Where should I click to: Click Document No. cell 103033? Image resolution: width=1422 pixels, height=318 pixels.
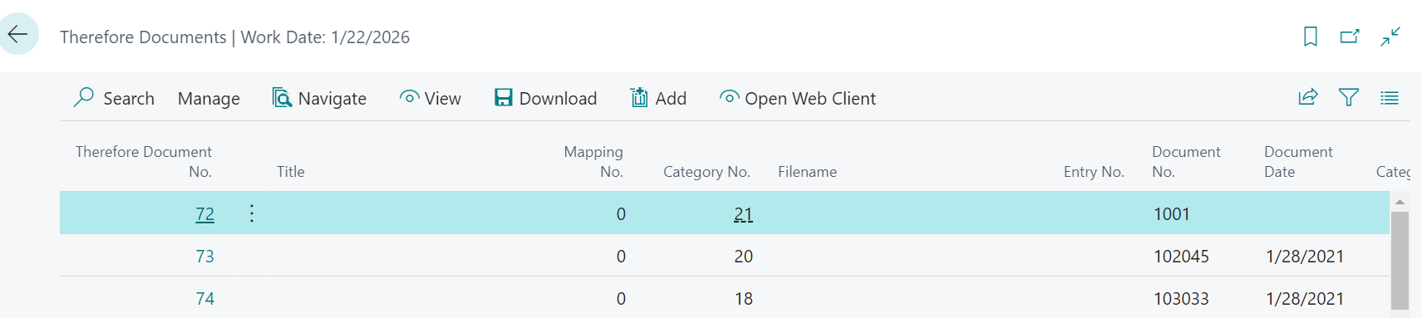[x=1181, y=299]
